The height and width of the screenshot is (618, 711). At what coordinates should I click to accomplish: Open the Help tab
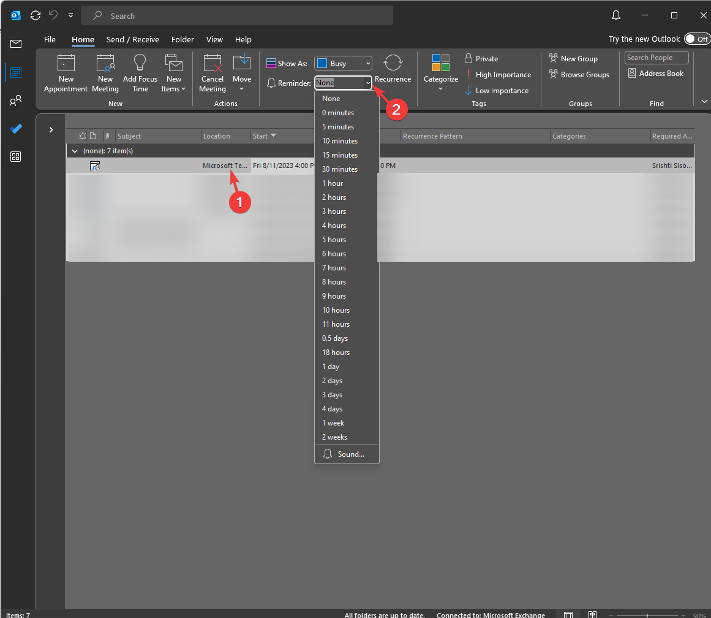coord(243,39)
